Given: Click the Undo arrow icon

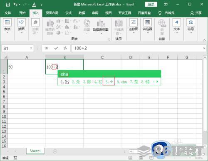Looking at the screenshot, I should (x=15, y=5).
